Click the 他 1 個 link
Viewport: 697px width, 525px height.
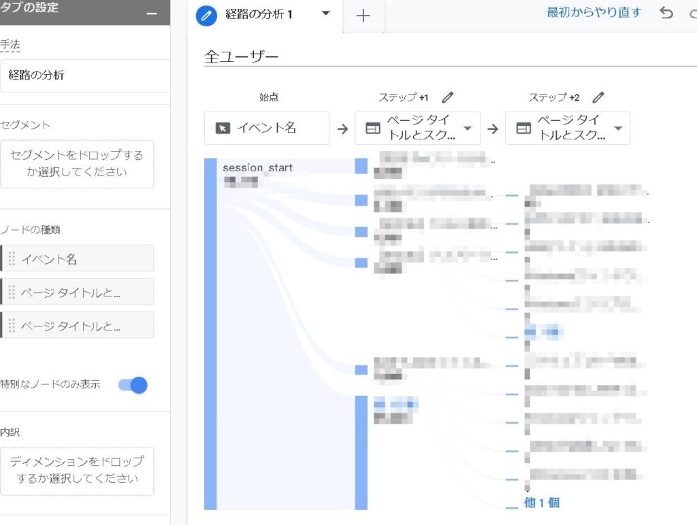coord(541,503)
